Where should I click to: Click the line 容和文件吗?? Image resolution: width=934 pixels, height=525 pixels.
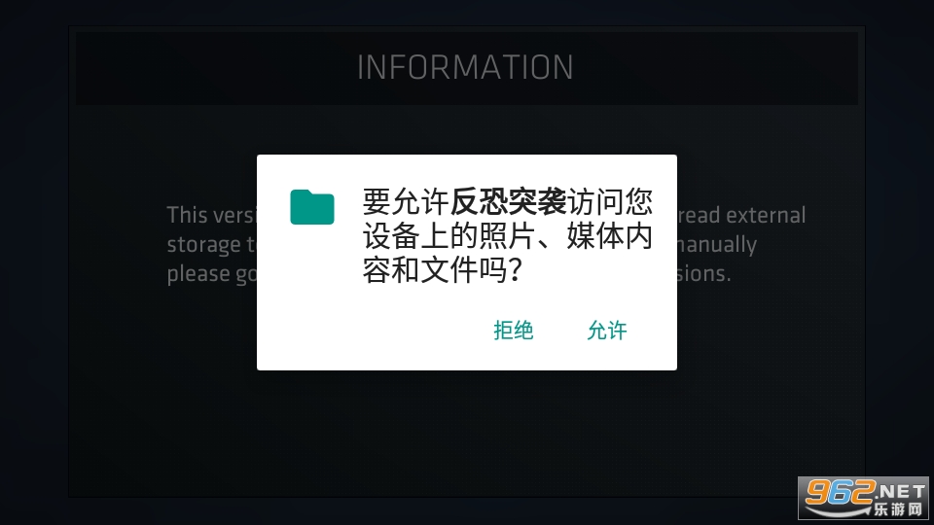(443, 271)
